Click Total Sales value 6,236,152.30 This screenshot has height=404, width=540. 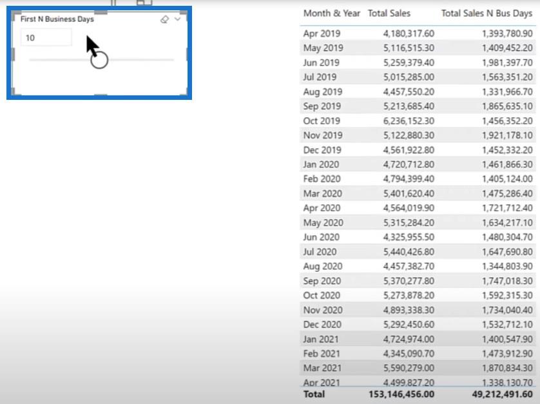coord(409,121)
